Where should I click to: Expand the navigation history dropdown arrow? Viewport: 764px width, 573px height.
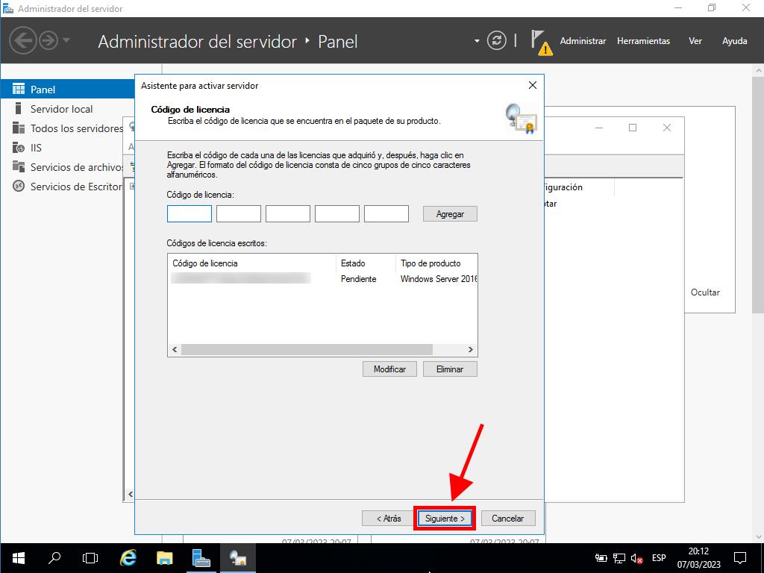coord(66,40)
